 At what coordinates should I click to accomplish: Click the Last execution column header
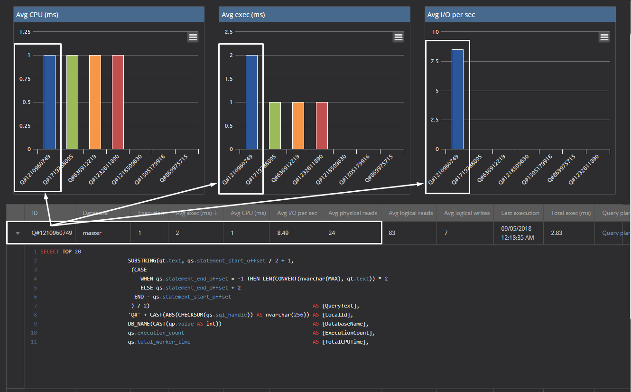coord(519,213)
